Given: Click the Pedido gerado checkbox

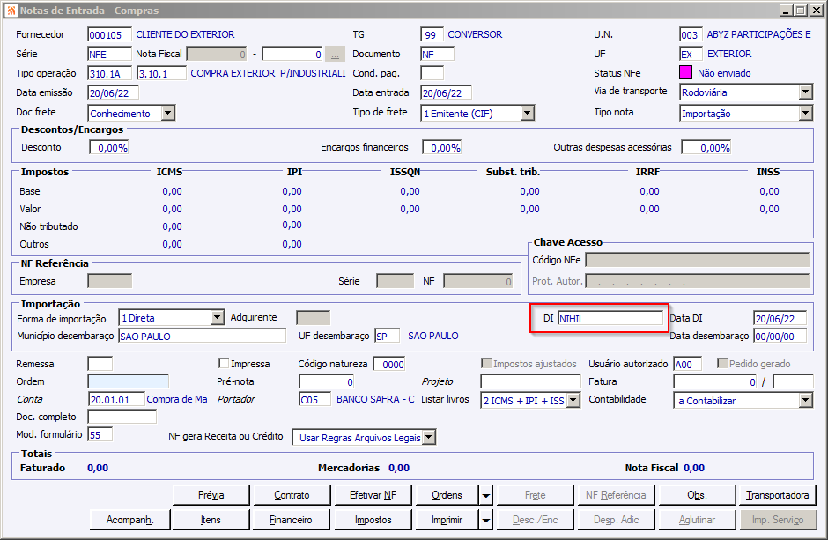Looking at the screenshot, I should click(x=723, y=364).
